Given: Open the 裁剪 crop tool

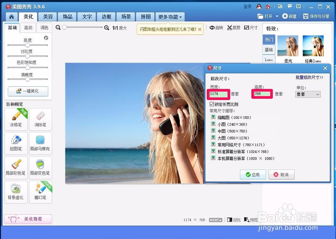Looking at the screenshot, I should 234,28.
